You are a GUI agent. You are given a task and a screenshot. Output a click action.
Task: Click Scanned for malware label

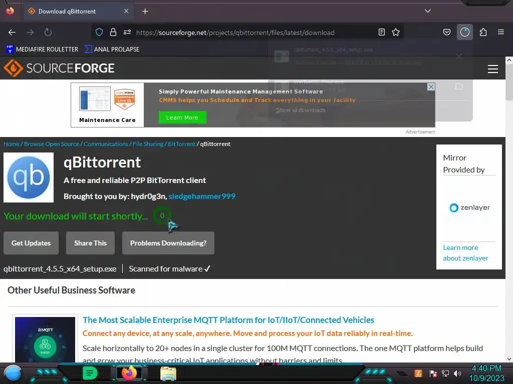point(169,268)
